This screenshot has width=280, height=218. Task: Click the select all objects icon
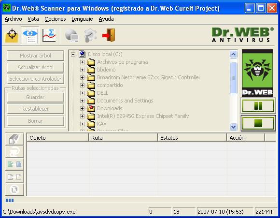click(14, 139)
